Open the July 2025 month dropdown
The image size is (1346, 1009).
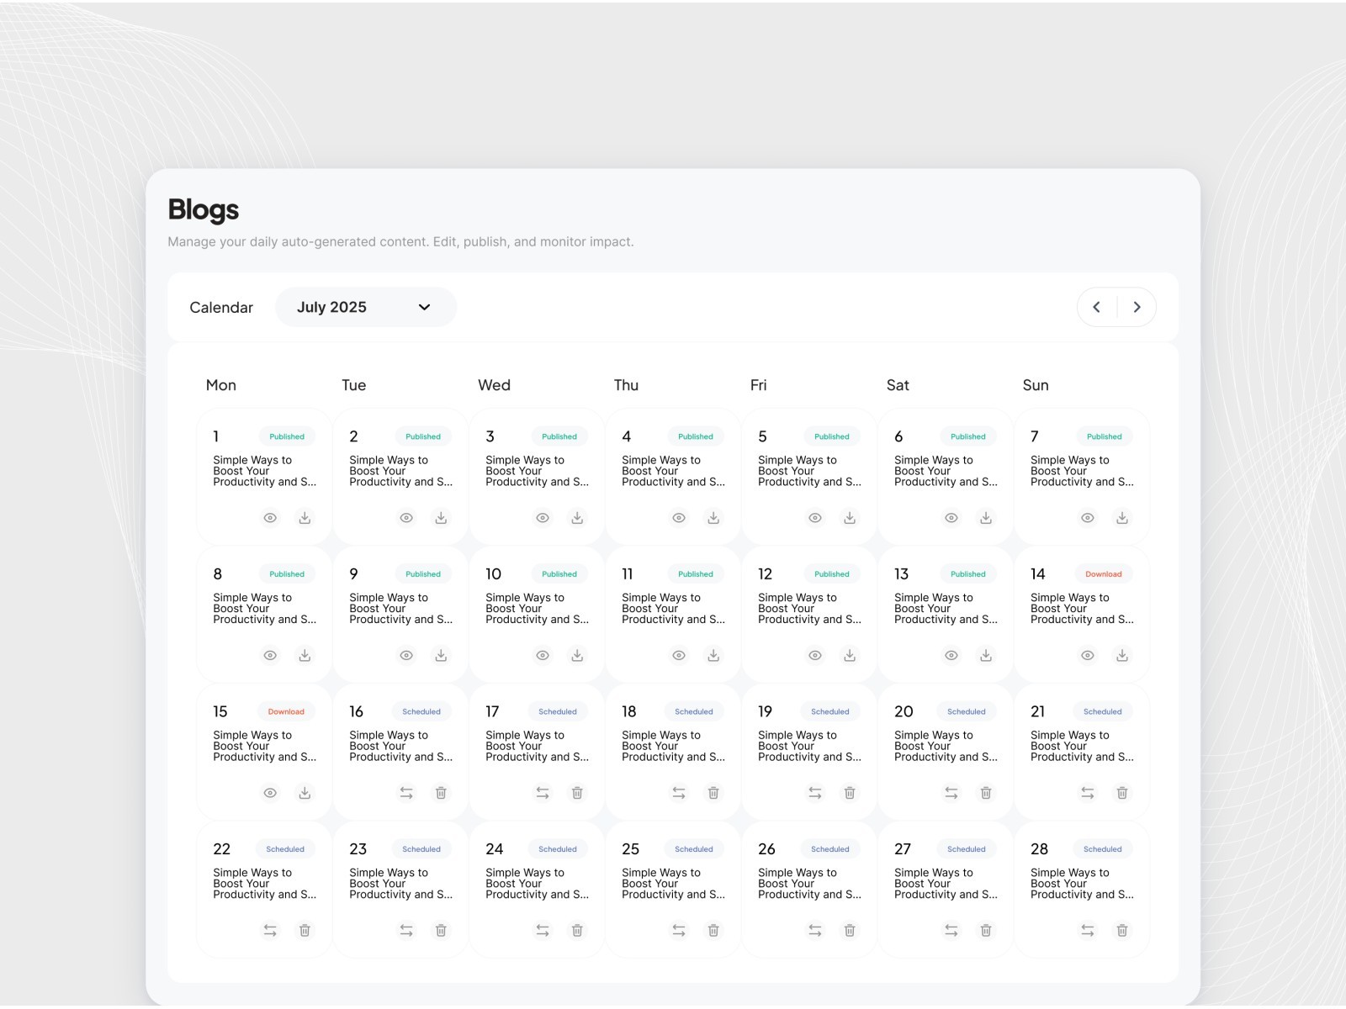coord(365,307)
